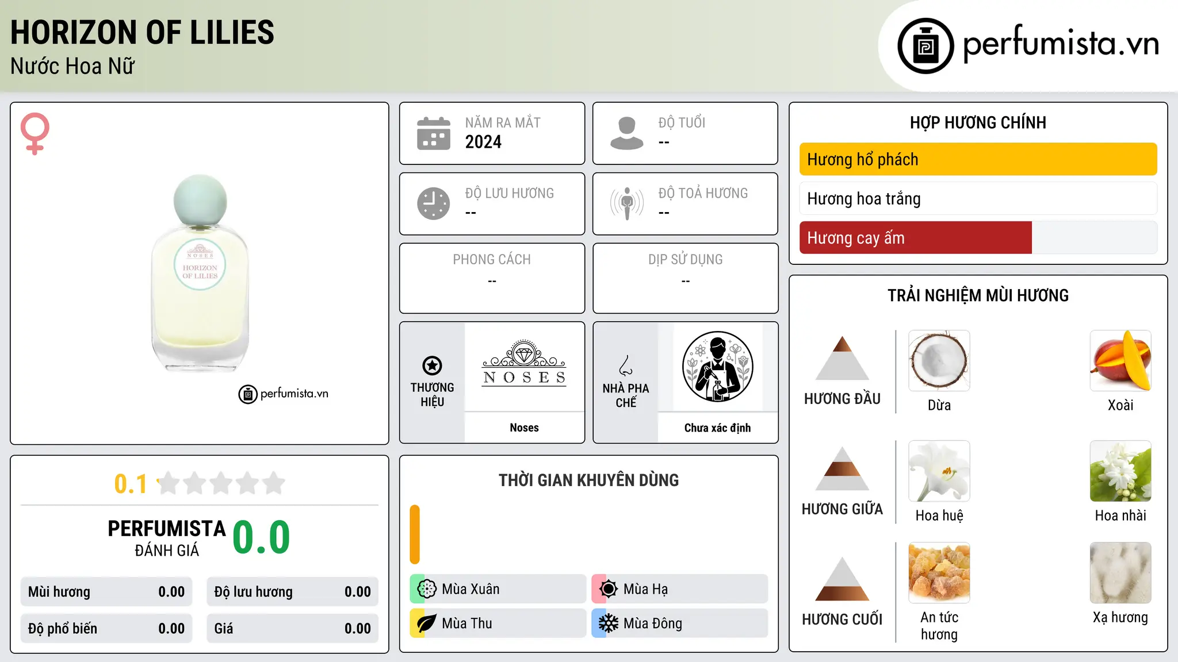
Task: Click the Horizon of Lilies bottle image
Action: point(200,273)
